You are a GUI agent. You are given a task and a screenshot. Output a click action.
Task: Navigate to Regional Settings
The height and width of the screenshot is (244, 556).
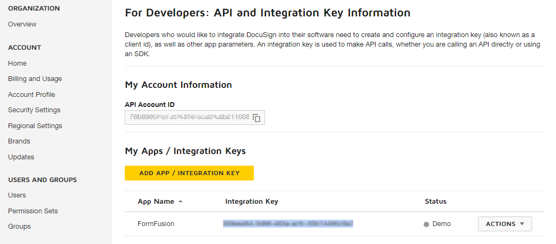[35, 126]
